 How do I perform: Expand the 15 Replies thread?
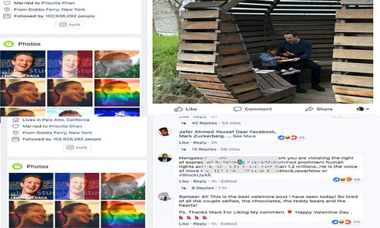click(204, 149)
